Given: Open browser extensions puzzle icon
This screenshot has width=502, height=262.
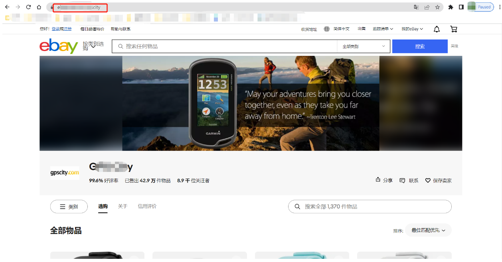Looking at the screenshot, I should [451, 7].
